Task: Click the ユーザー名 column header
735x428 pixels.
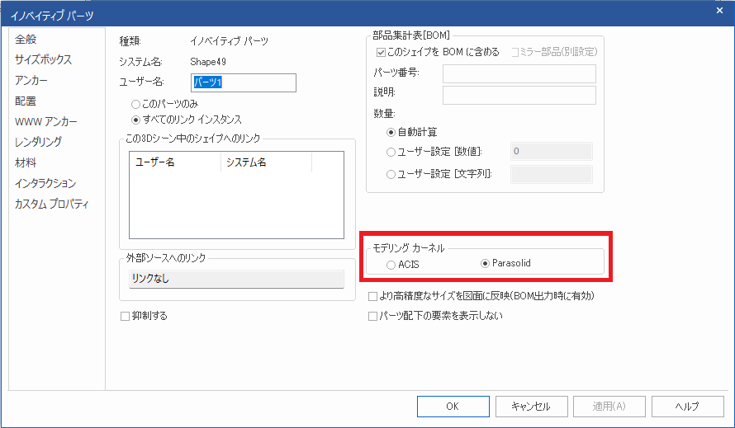Action: click(x=175, y=162)
